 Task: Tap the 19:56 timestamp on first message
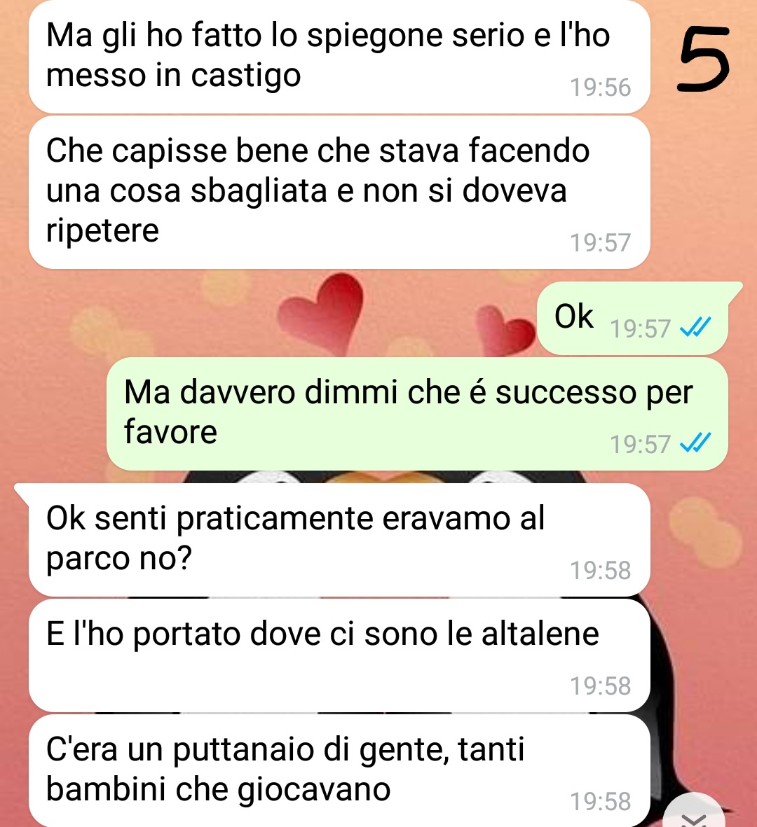point(600,88)
